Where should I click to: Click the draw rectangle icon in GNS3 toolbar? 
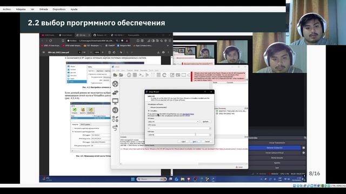tap(184, 75)
